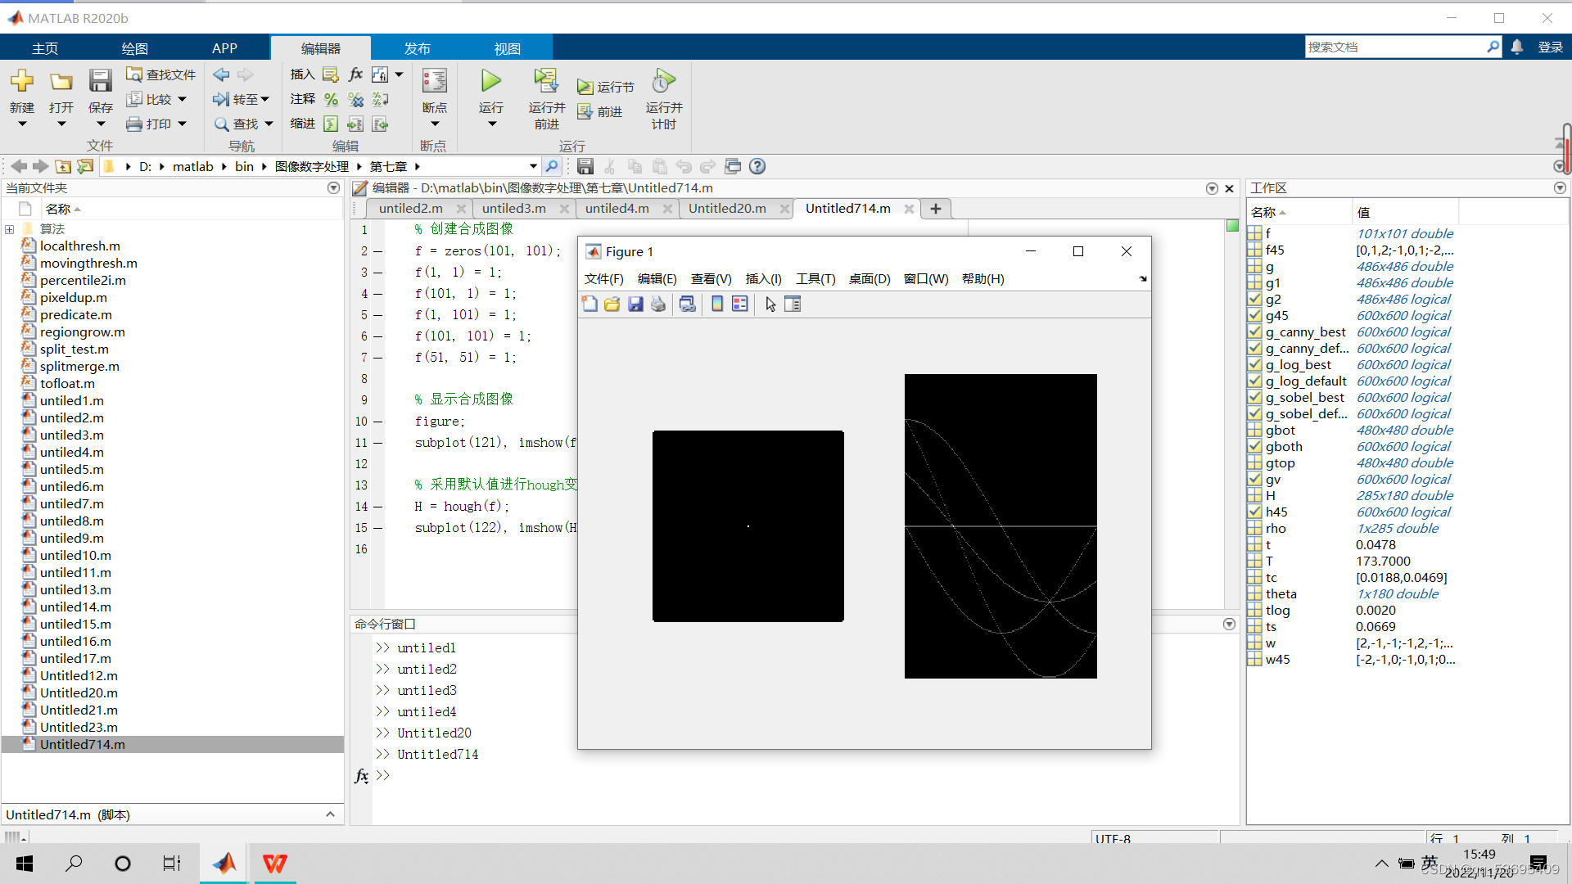
Task: Click the green Run icon
Action: tap(491, 80)
